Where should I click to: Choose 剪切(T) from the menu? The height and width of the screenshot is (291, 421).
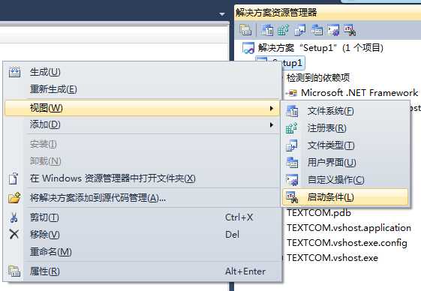coord(141,217)
